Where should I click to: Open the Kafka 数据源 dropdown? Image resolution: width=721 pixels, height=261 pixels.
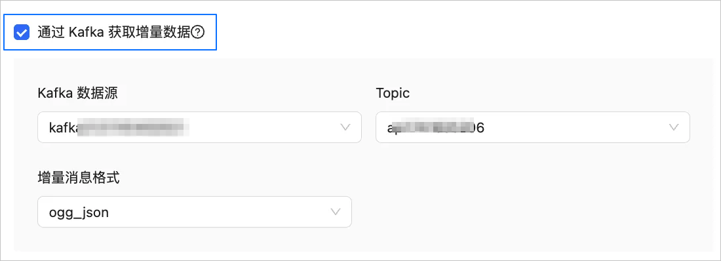pyautogui.click(x=199, y=127)
